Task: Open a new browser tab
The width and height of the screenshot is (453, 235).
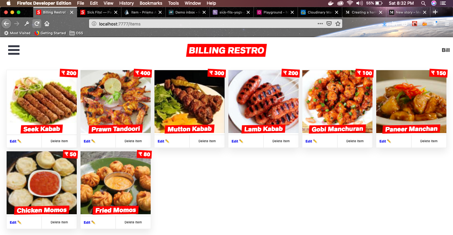Action: [x=435, y=12]
